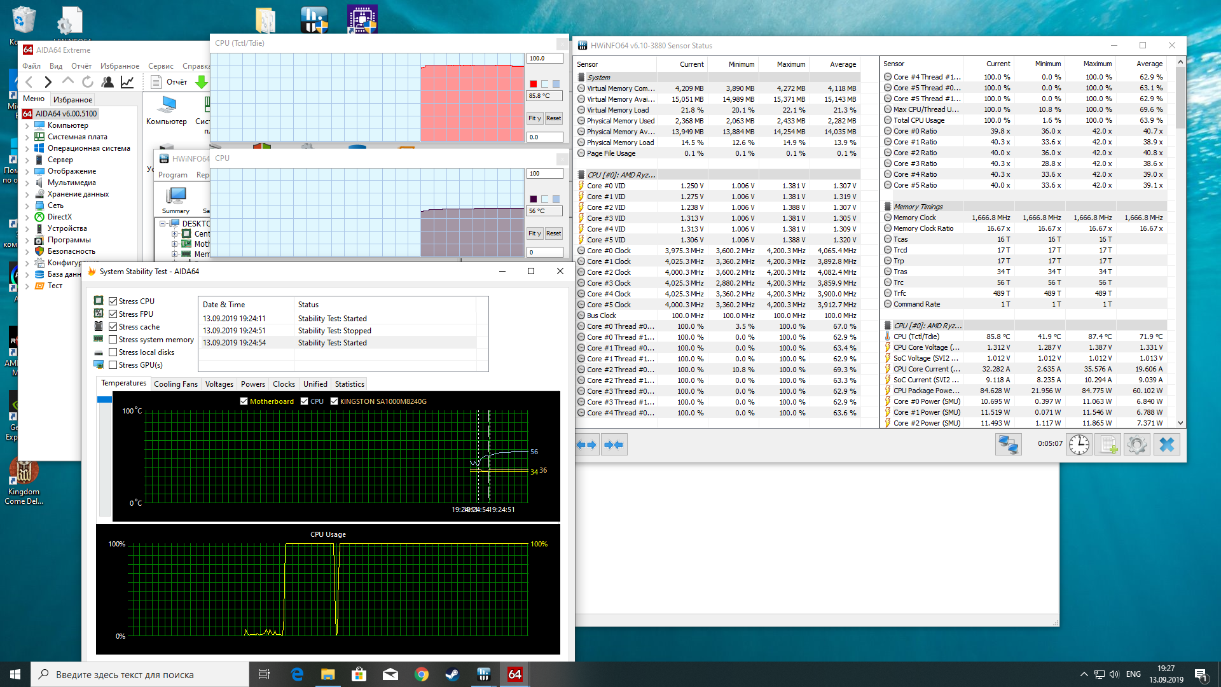Viewport: 1221px width, 687px height.
Task: Uncheck the Stress CPU checkbox
Action: [113, 302]
